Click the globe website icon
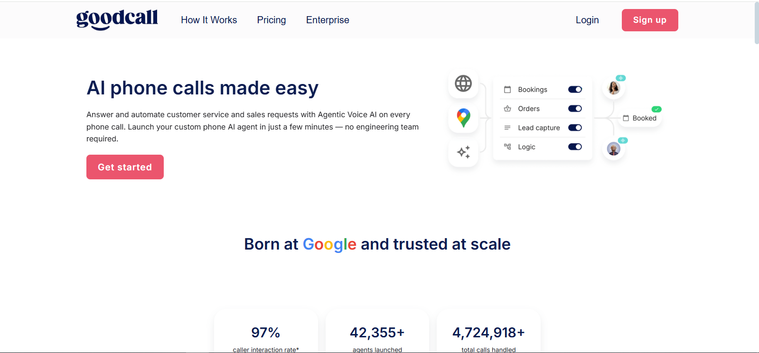 pyautogui.click(x=463, y=84)
